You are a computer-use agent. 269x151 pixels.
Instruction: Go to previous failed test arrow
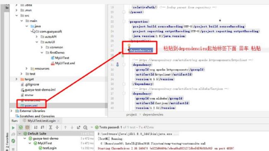point(65,127)
